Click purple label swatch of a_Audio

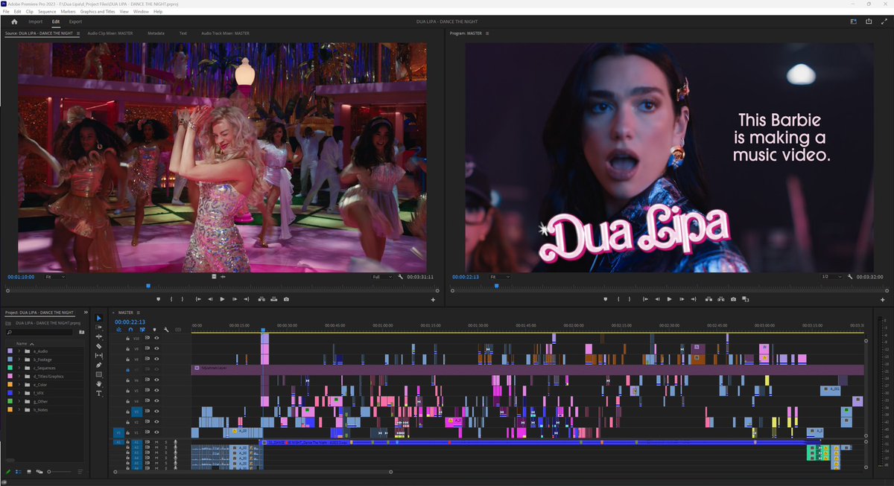coord(8,351)
